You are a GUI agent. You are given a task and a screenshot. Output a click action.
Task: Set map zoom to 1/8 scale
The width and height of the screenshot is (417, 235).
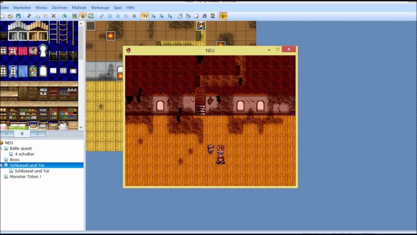tap(169, 16)
